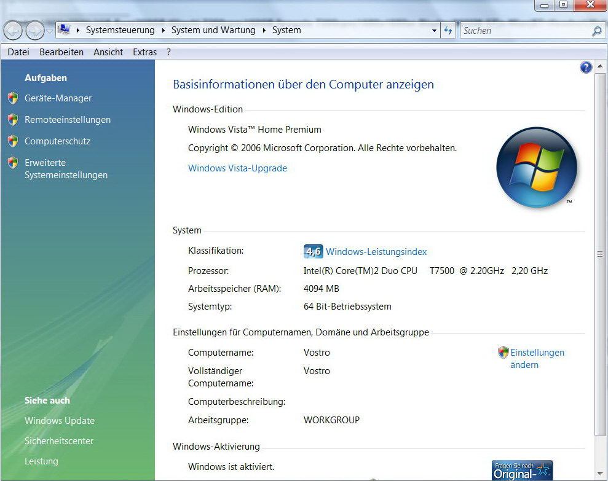Click Systemsteuerung in the breadcrumb path

point(120,30)
